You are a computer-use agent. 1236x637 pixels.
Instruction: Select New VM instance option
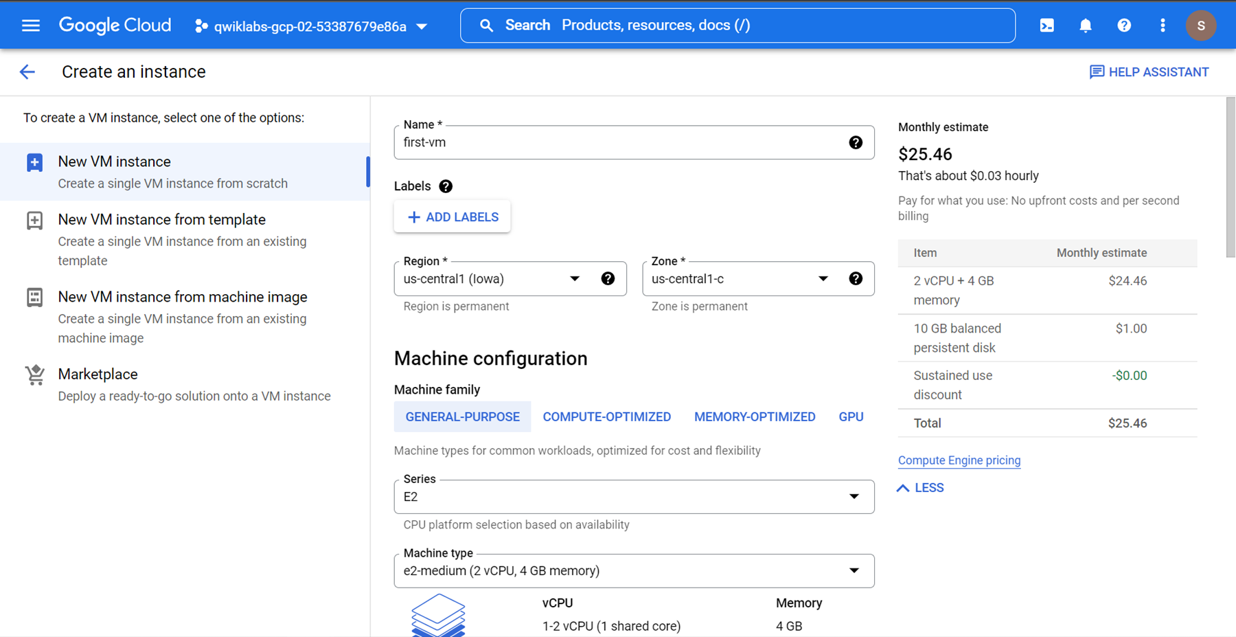tap(185, 172)
